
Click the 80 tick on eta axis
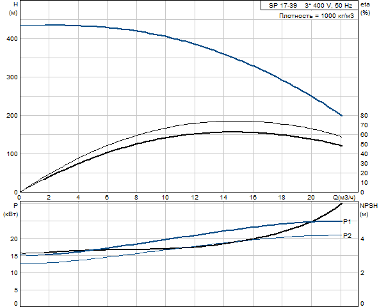364,116
